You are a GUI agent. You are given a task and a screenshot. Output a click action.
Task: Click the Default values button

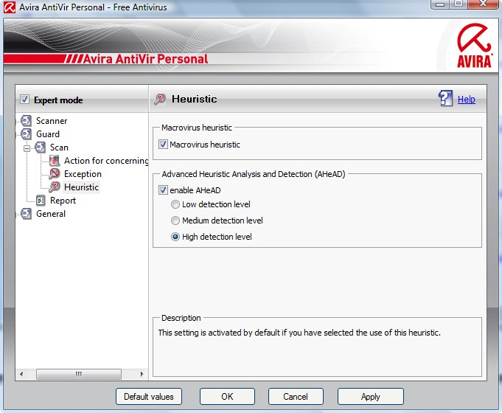(149, 397)
